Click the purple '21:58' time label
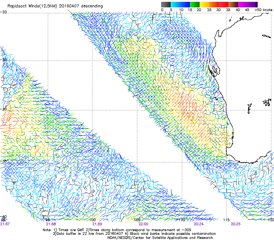Viewport: 274px width, 240px height. 51,224
